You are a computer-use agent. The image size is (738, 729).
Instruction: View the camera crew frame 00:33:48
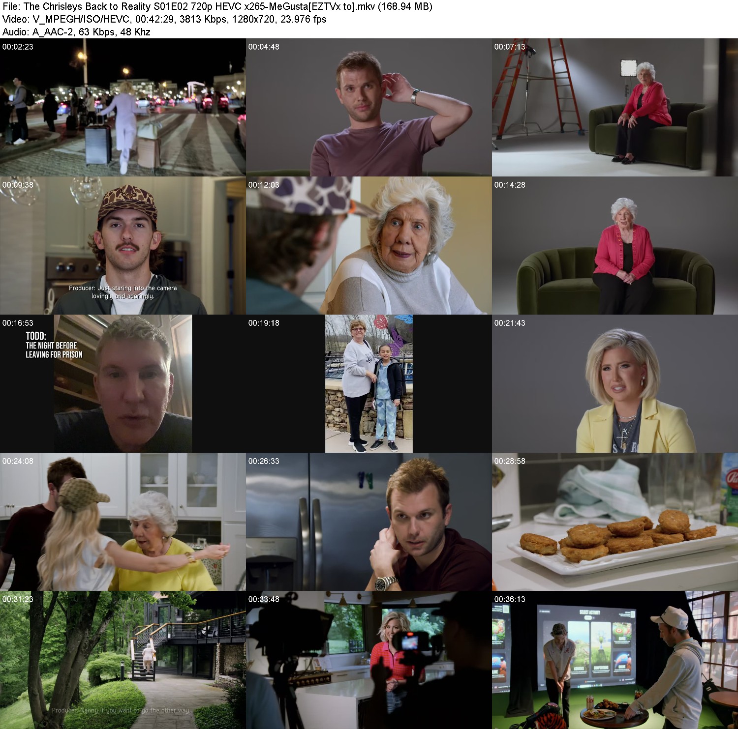tap(369, 660)
